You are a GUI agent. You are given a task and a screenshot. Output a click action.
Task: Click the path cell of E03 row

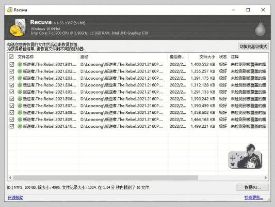tap(122, 78)
